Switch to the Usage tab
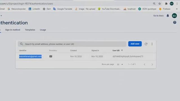Screen dimensions: 180x101 coord(43,30)
